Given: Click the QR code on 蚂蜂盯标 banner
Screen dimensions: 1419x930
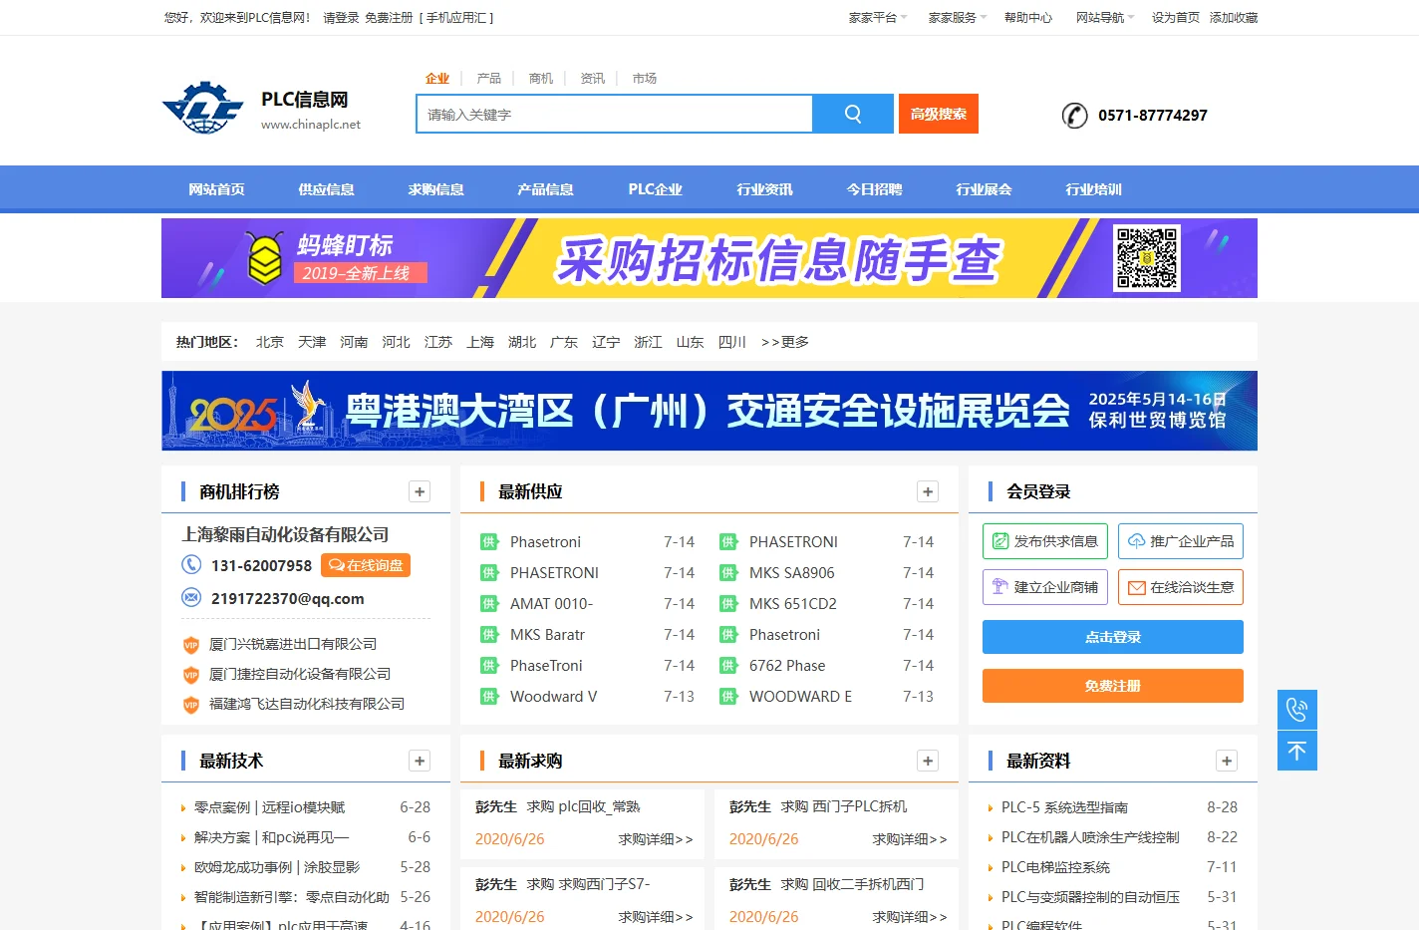Looking at the screenshot, I should (x=1147, y=258).
